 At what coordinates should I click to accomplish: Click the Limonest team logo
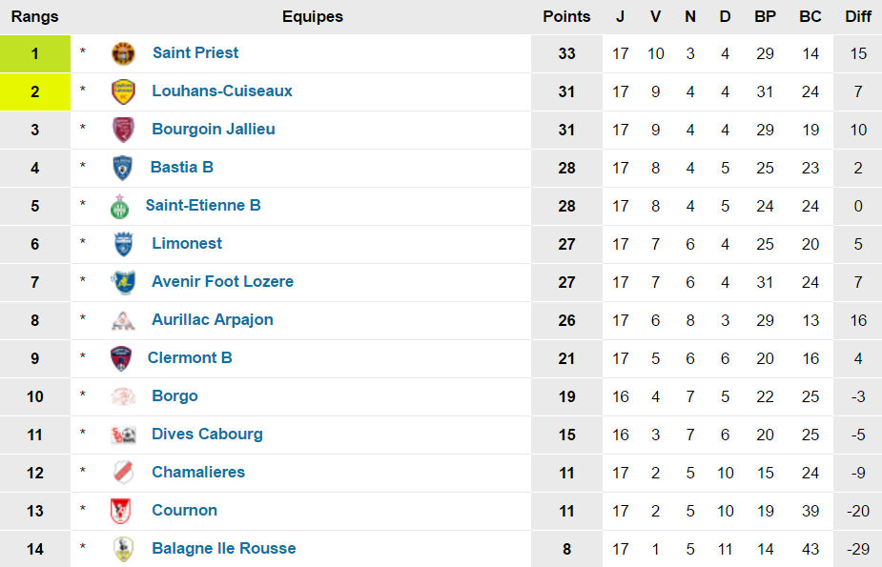pos(123,244)
